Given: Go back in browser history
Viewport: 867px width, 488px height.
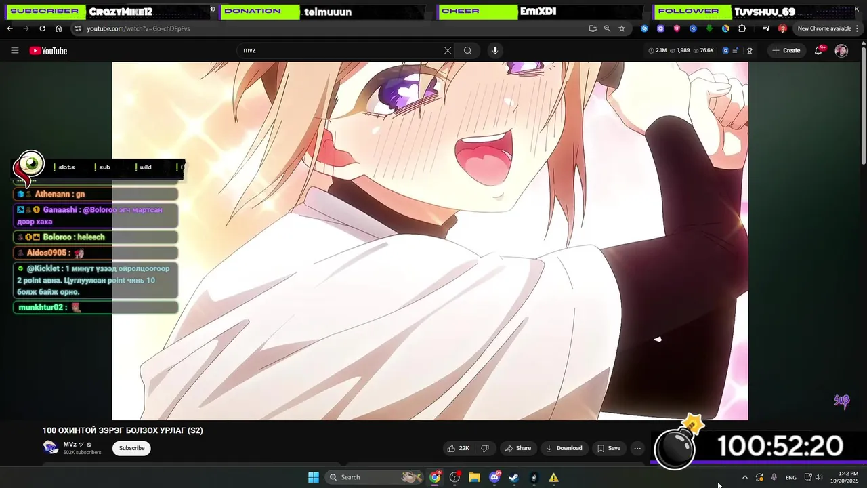Looking at the screenshot, I should 9,28.
